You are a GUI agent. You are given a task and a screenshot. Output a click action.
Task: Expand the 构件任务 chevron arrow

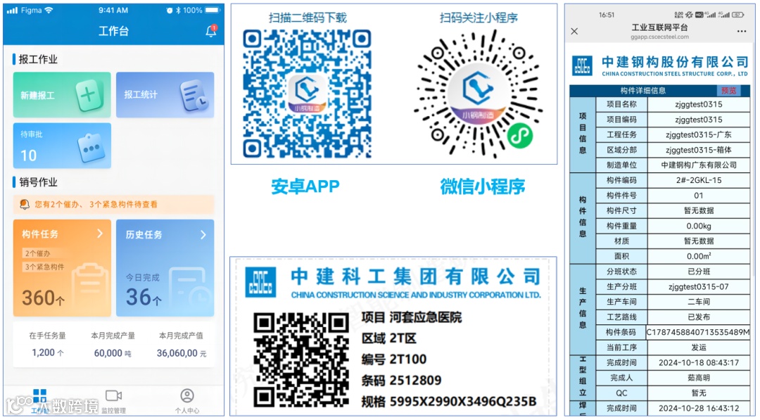point(100,234)
